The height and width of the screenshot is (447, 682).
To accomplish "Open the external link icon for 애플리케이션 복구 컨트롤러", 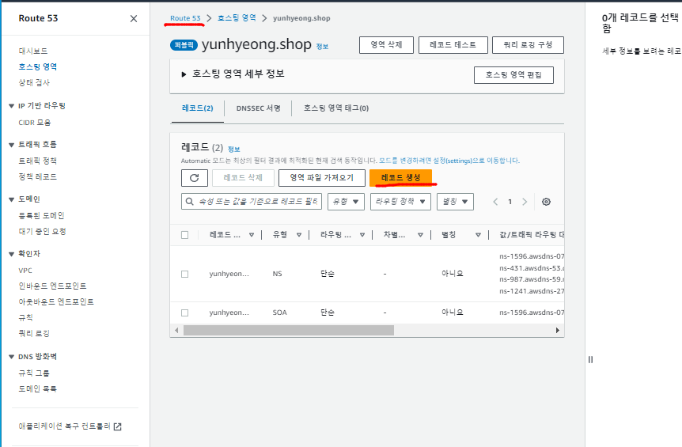I will (117, 426).
